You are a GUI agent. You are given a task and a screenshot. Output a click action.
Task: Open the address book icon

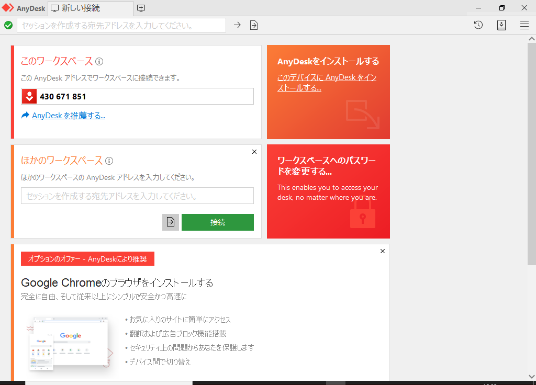[501, 25]
